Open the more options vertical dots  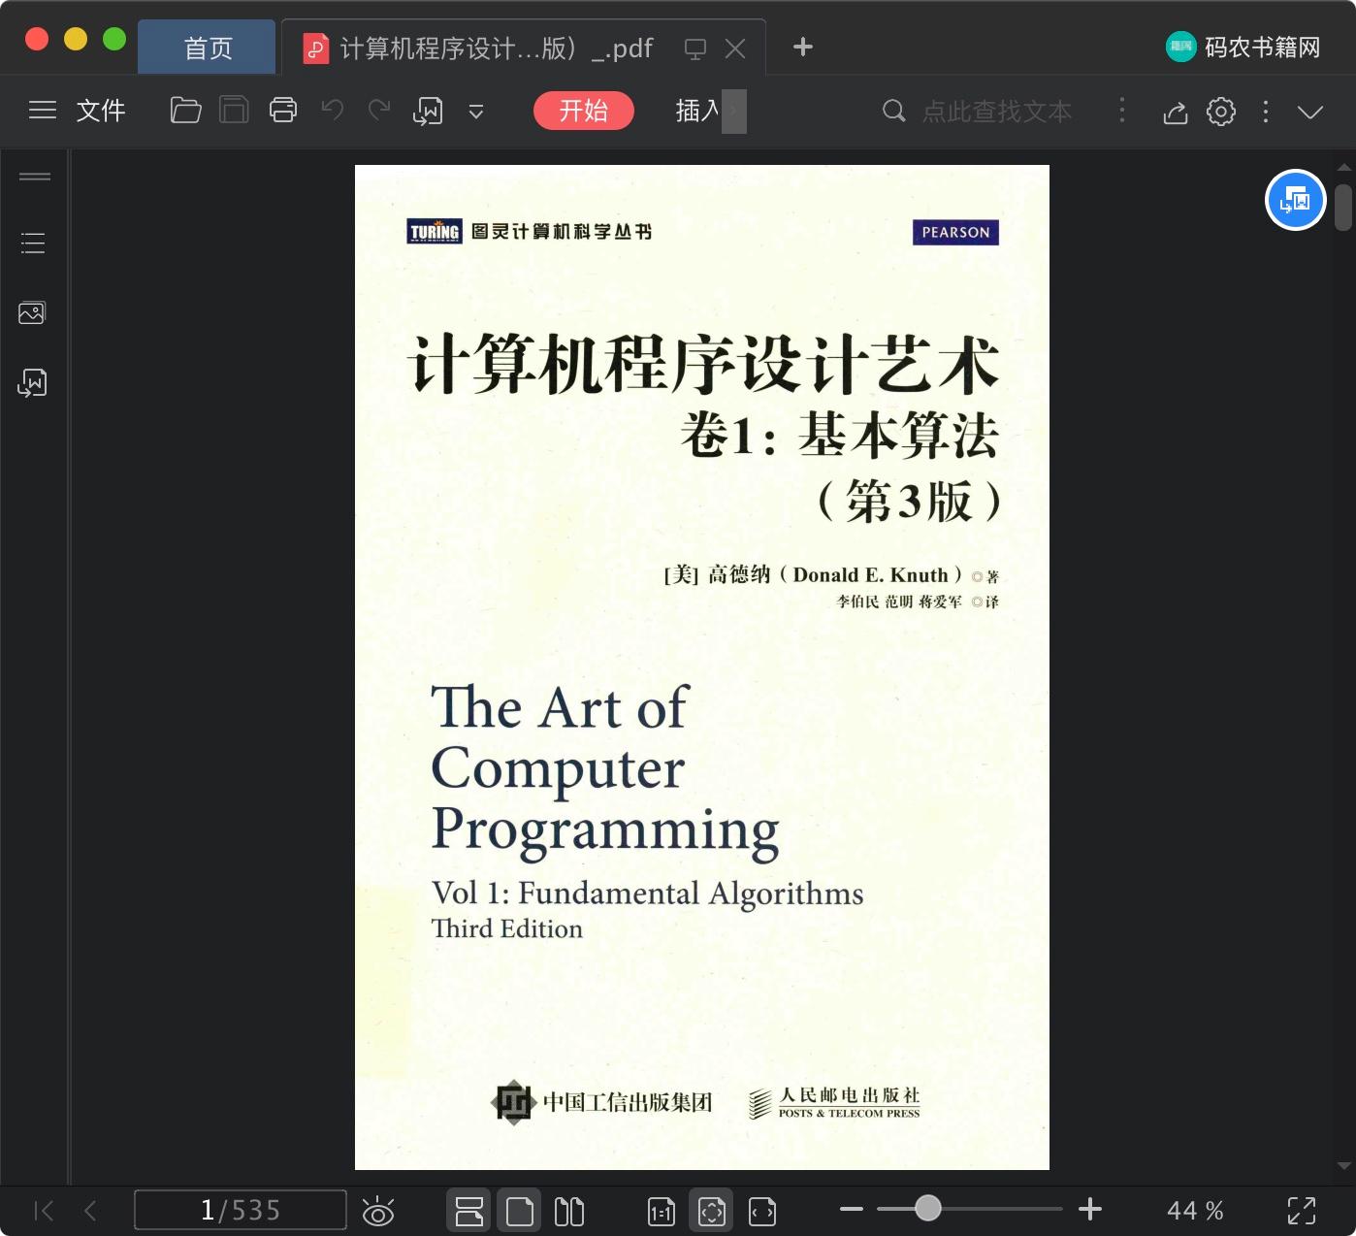pos(1266,112)
